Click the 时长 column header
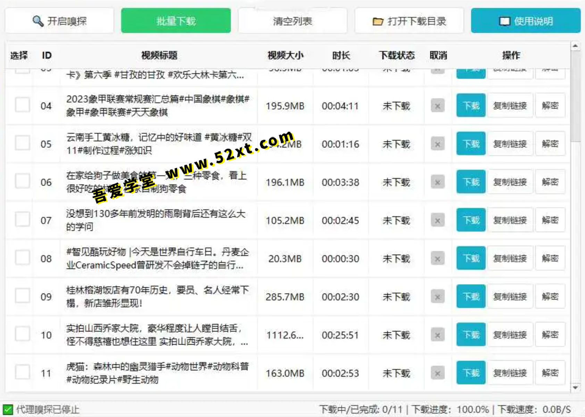585x417 pixels. (x=341, y=56)
